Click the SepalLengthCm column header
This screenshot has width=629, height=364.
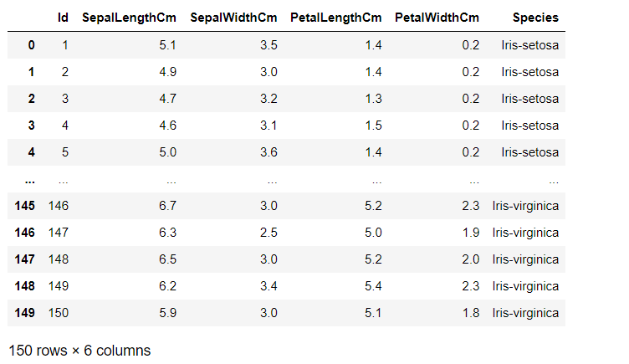pos(129,18)
